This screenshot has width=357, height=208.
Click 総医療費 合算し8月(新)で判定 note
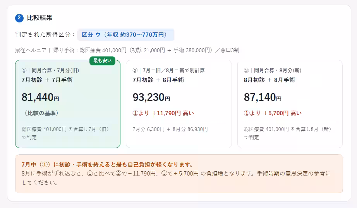tap(288, 133)
